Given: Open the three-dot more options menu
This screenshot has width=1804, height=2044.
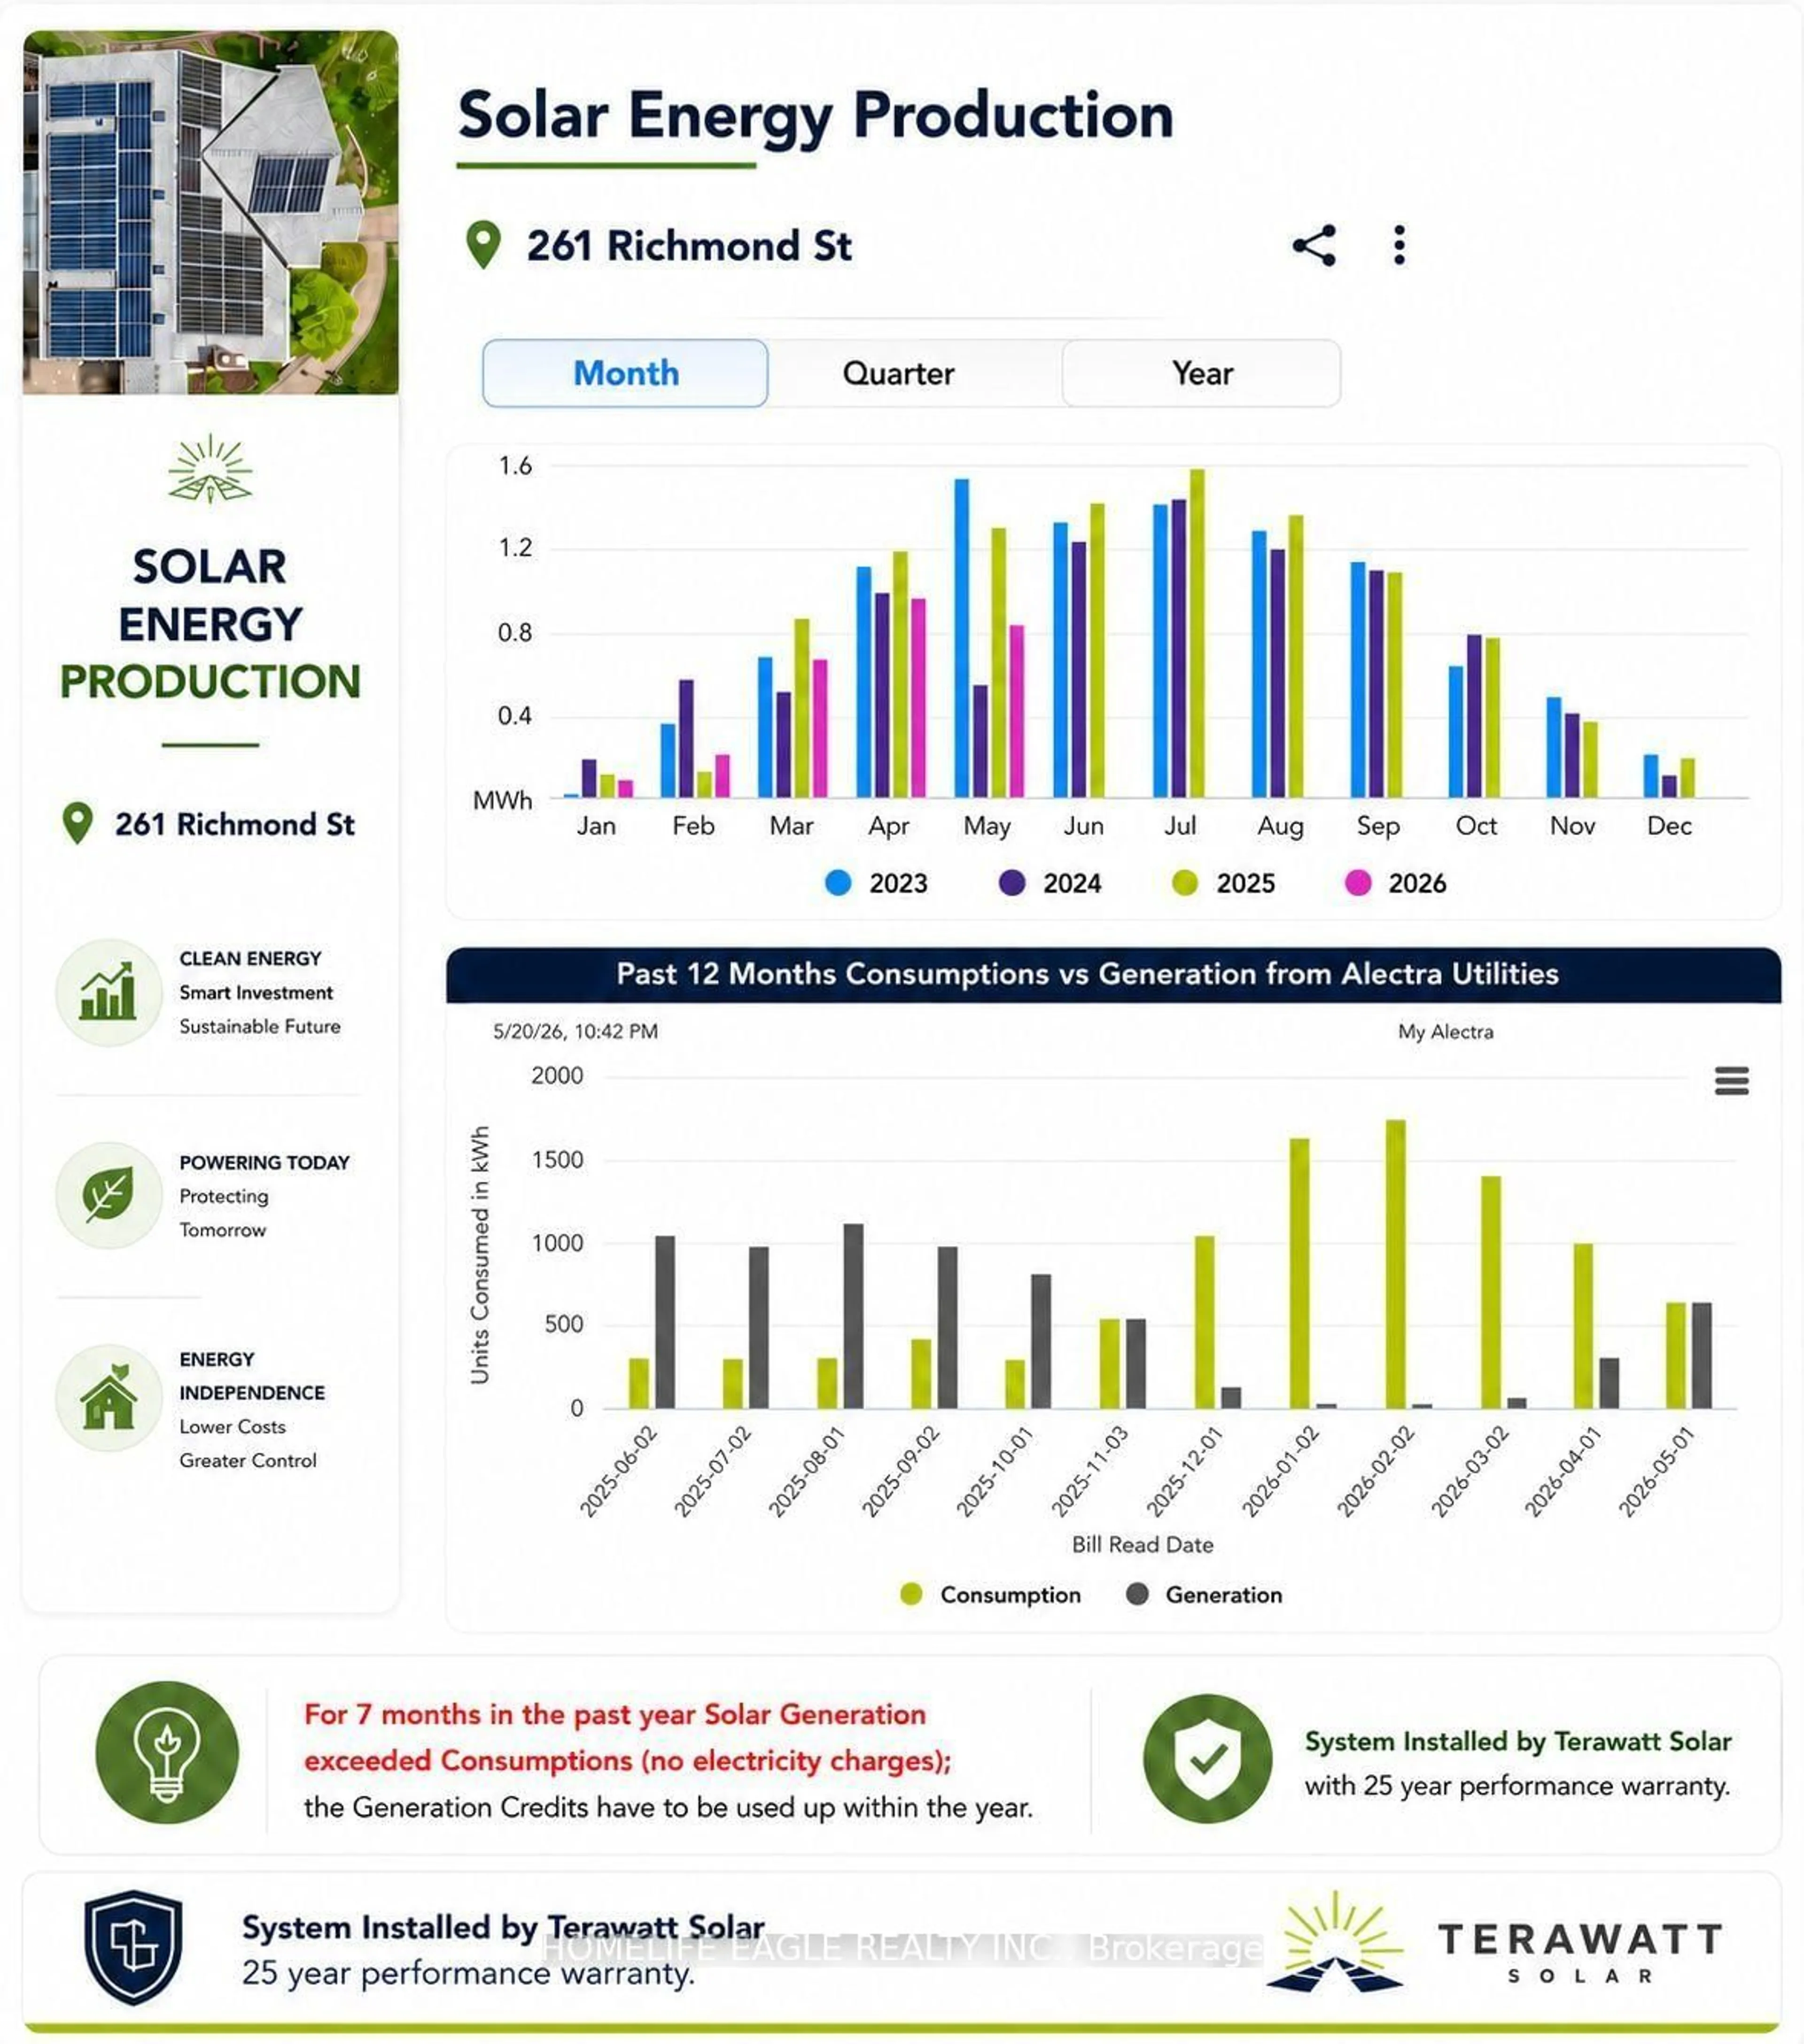Looking at the screenshot, I should click(1399, 245).
